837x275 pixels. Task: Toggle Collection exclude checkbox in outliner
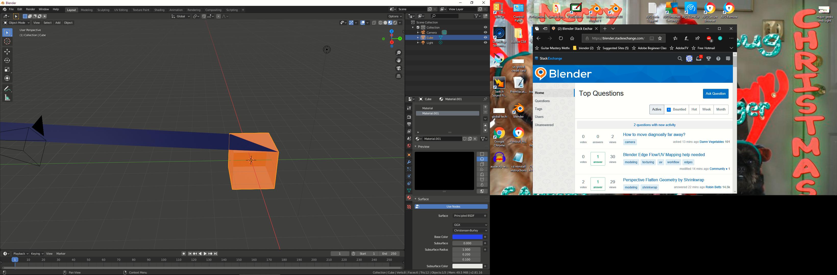pos(418,28)
